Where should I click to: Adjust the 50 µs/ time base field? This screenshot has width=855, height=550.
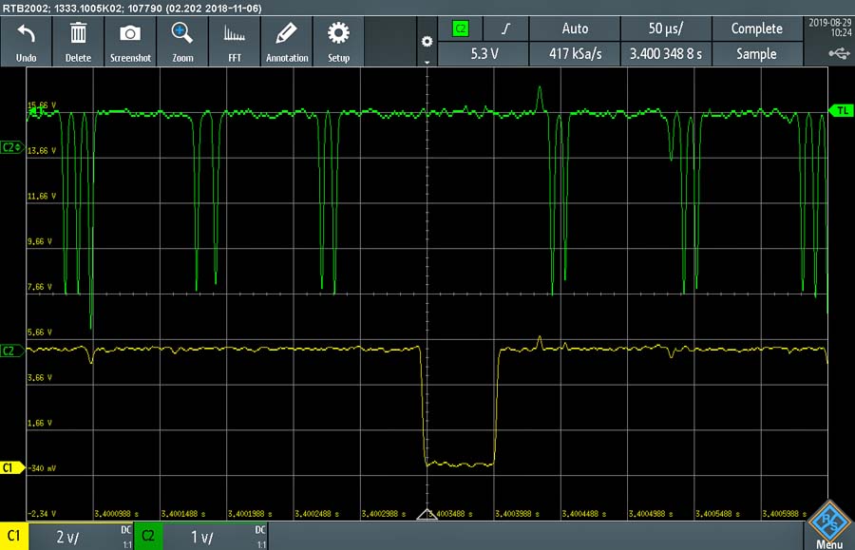(x=666, y=28)
